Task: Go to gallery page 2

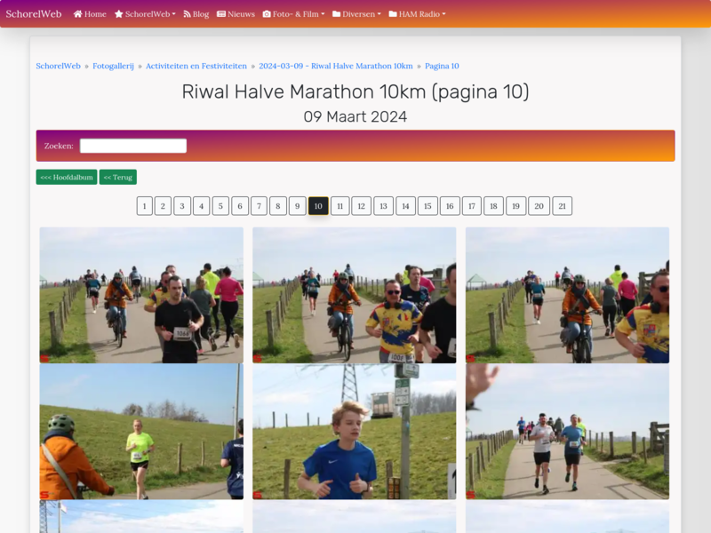Action: 163,206
